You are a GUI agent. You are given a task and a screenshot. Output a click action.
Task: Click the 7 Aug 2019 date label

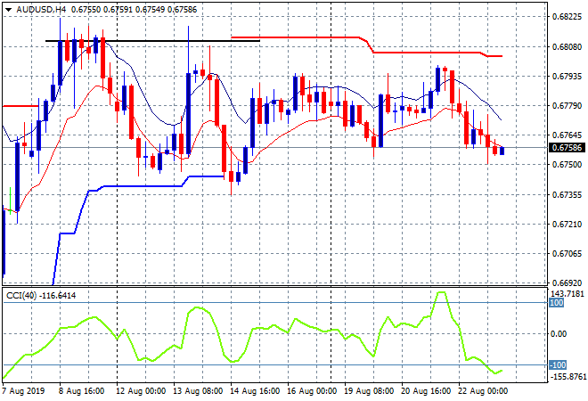(23, 391)
